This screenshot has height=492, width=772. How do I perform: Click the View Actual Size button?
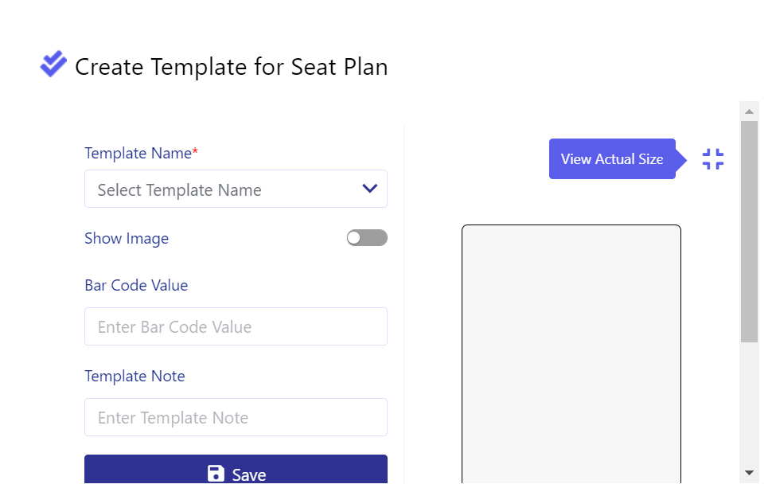pyautogui.click(x=612, y=159)
